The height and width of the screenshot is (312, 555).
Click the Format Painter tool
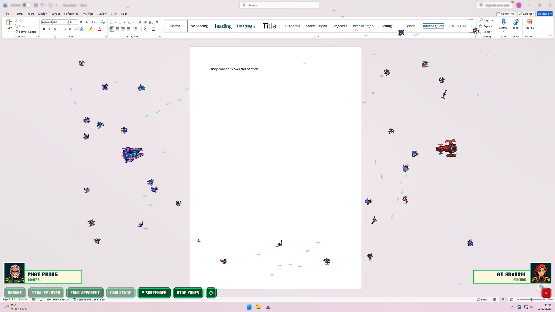tap(25, 32)
